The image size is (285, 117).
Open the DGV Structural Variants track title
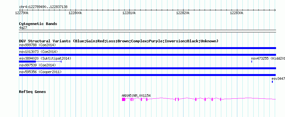click(x=119, y=41)
